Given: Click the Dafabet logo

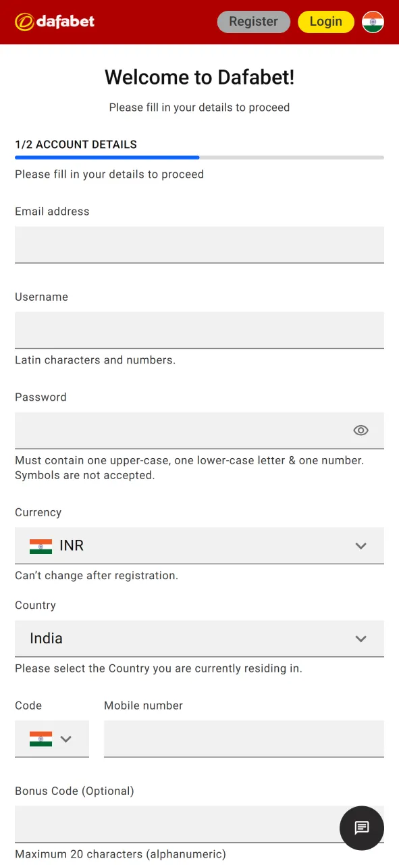Looking at the screenshot, I should pos(54,21).
